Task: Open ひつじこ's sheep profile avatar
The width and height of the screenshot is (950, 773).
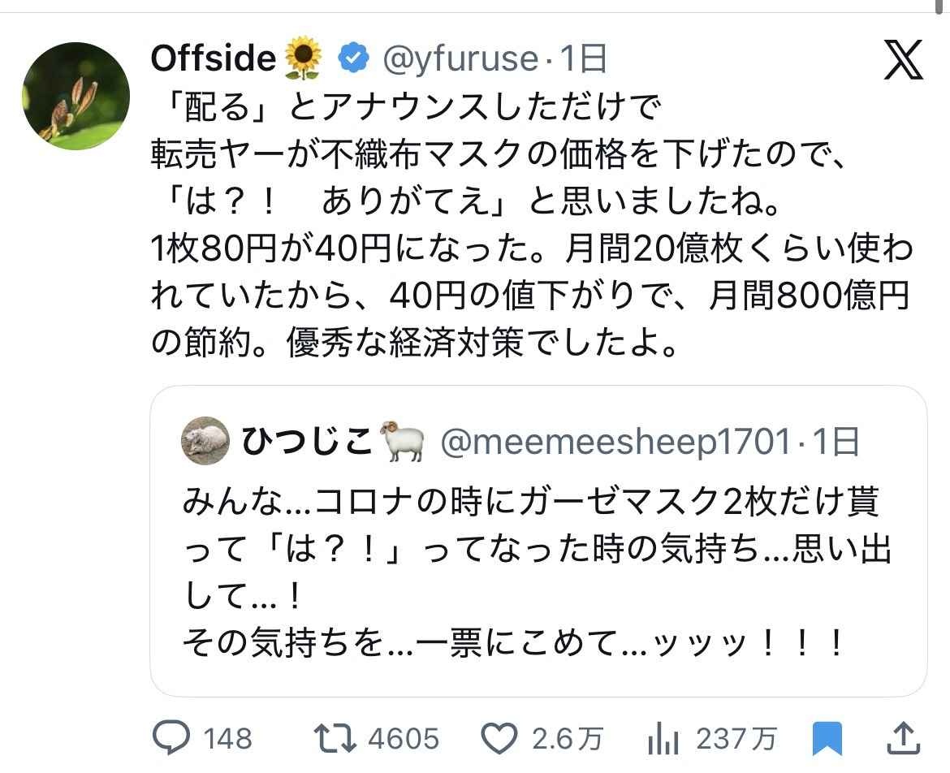Action: click(205, 442)
